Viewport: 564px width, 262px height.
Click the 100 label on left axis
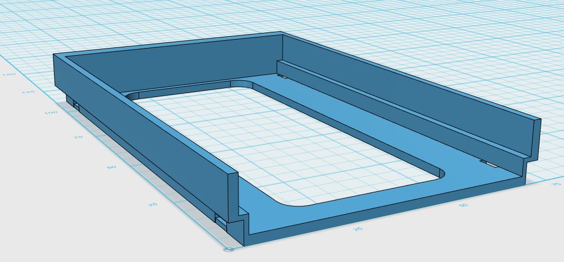tap(51, 113)
